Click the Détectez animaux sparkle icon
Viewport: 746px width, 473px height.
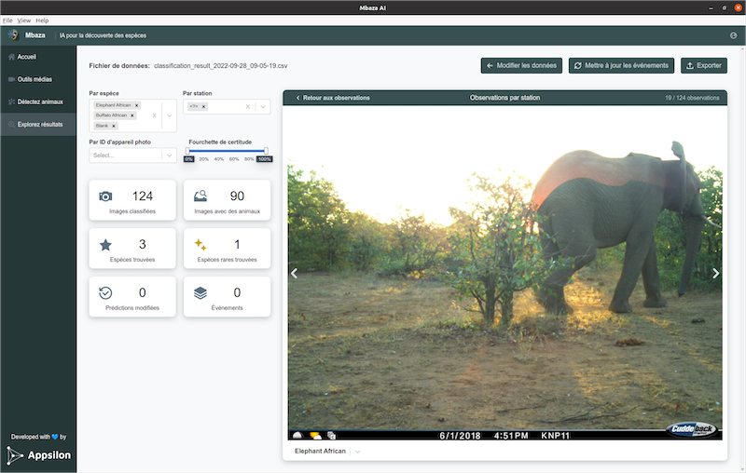11,101
